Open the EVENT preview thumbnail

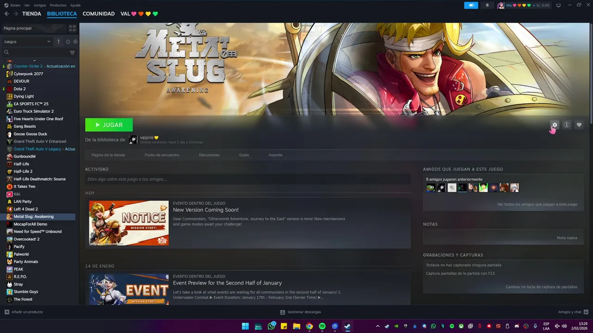point(129,289)
